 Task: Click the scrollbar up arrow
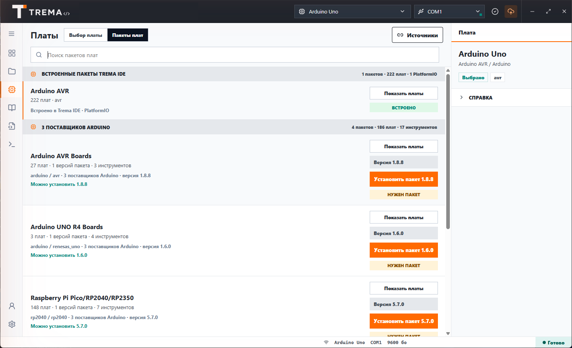[448, 71]
